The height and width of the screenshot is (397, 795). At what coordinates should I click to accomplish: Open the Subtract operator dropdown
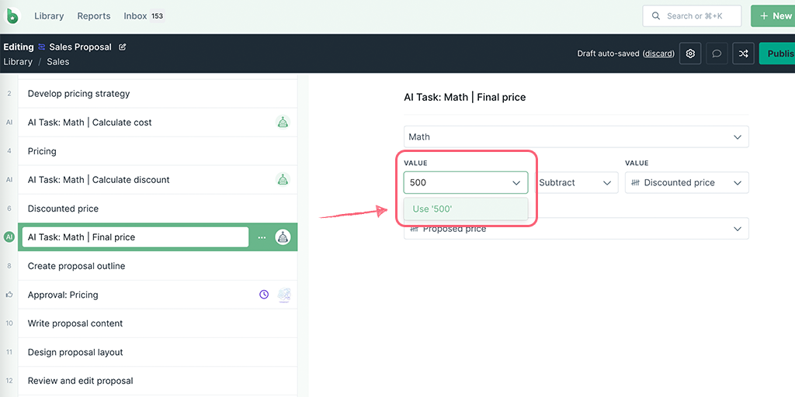[x=576, y=182]
